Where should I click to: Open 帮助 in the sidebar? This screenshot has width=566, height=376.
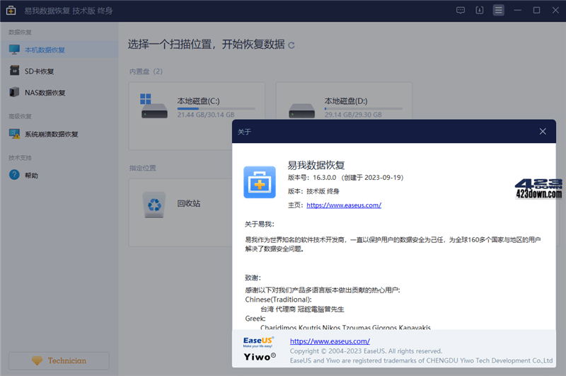point(59,175)
